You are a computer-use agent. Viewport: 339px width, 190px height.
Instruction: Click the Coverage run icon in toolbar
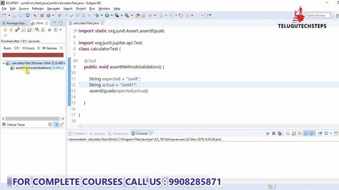117,15
